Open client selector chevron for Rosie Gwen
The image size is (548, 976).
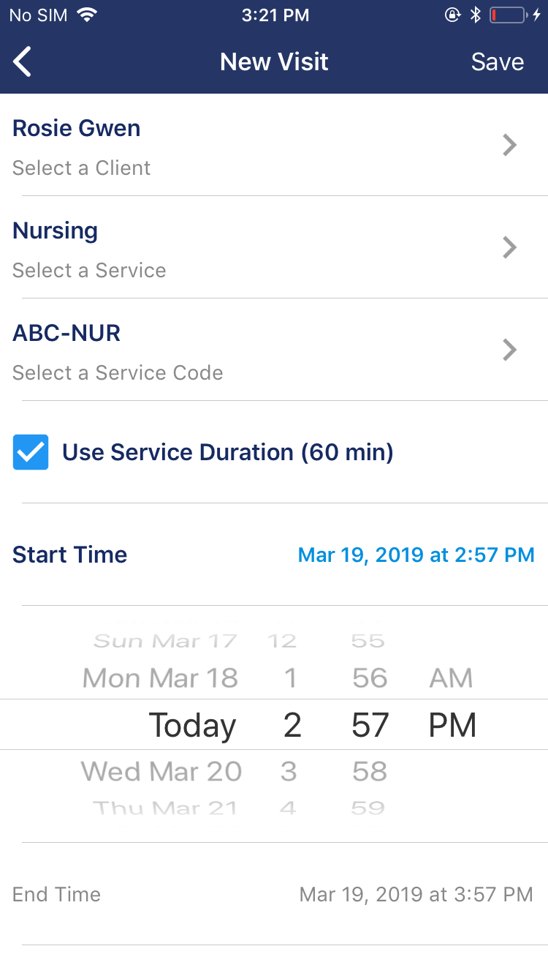tap(510, 146)
